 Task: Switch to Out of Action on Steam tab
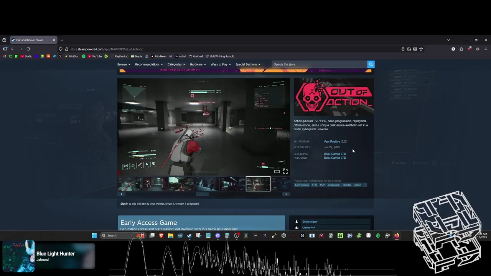(x=33, y=40)
